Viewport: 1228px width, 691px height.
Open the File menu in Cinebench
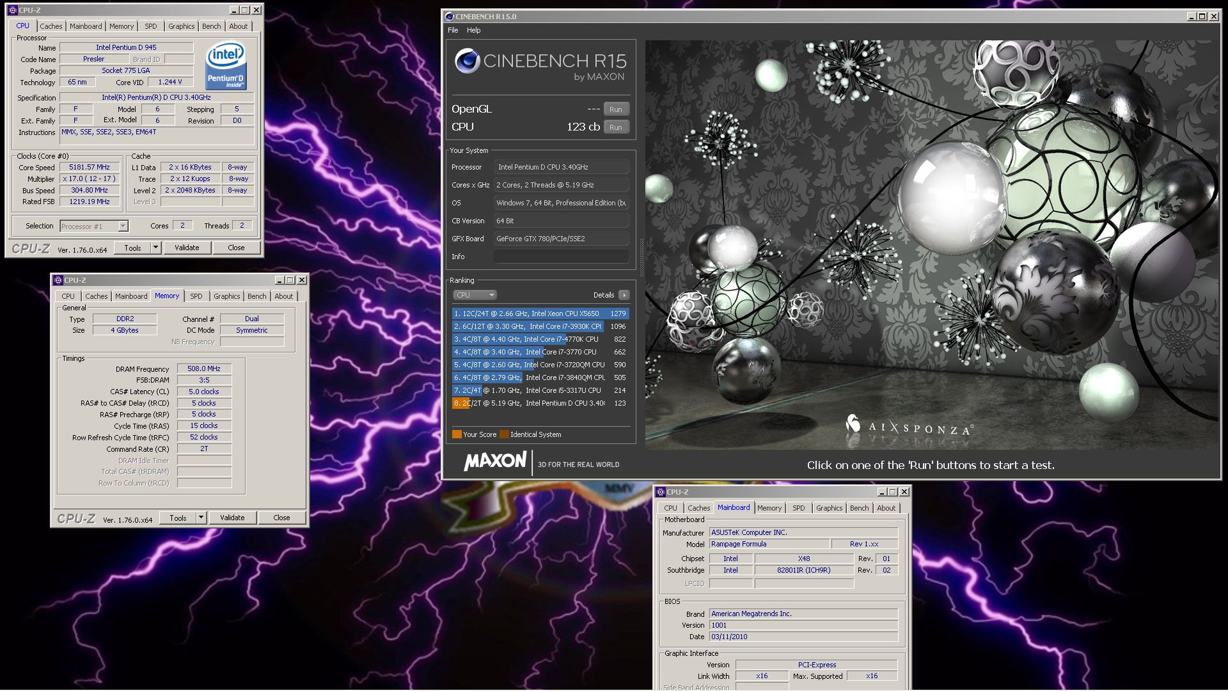tap(453, 30)
